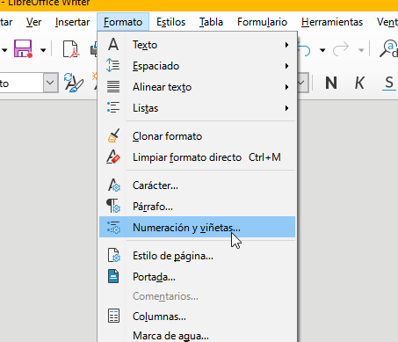
Task: Expand the Espaciado submenu
Action: point(197,66)
